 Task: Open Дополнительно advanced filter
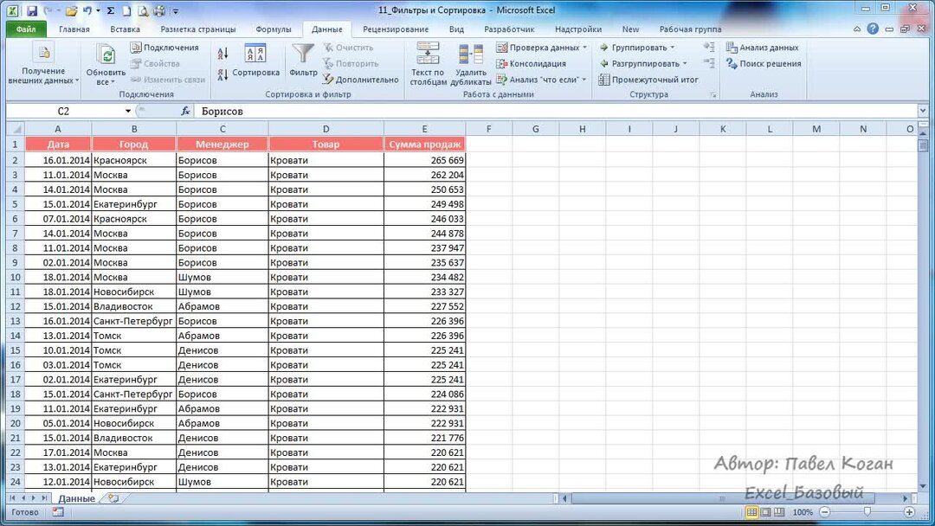pos(361,80)
